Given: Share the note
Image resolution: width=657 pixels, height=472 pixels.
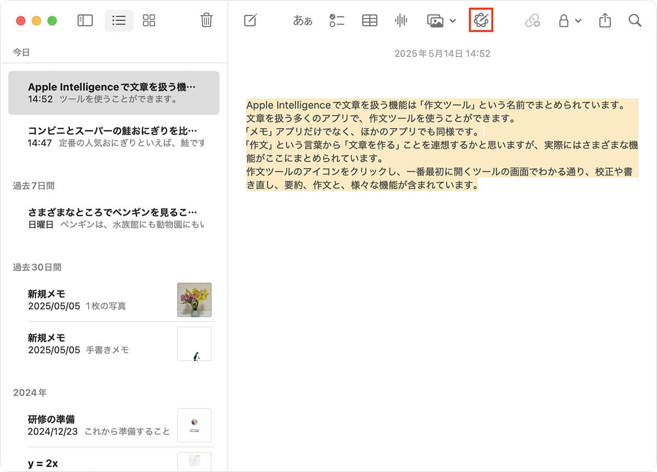Looking at the screenshot, I should pos(604,20).
